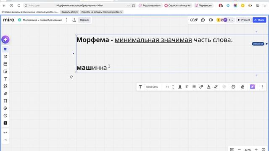
Task: Select the cursor selection tool
Action: pyautogui.click(x=5, y=49)
